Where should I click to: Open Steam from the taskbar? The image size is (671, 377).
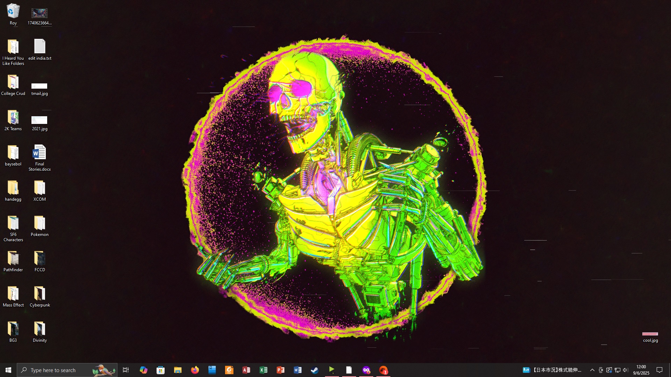point(315,370)
